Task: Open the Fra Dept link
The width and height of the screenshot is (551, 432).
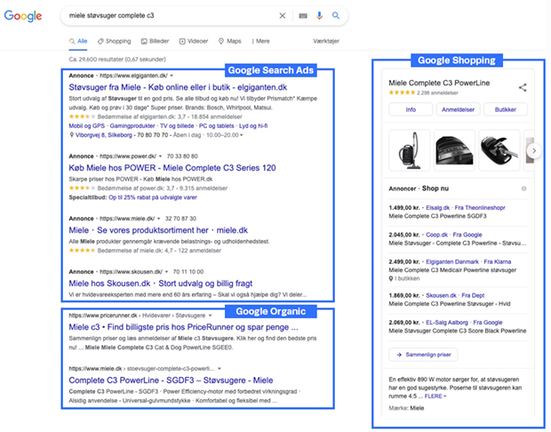Action: 473,296
